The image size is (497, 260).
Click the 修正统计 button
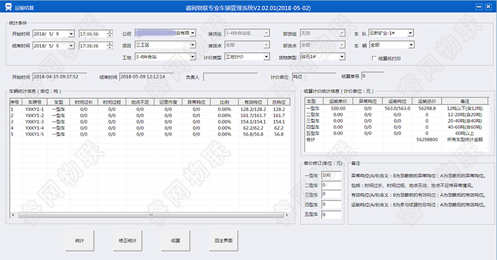127,242
